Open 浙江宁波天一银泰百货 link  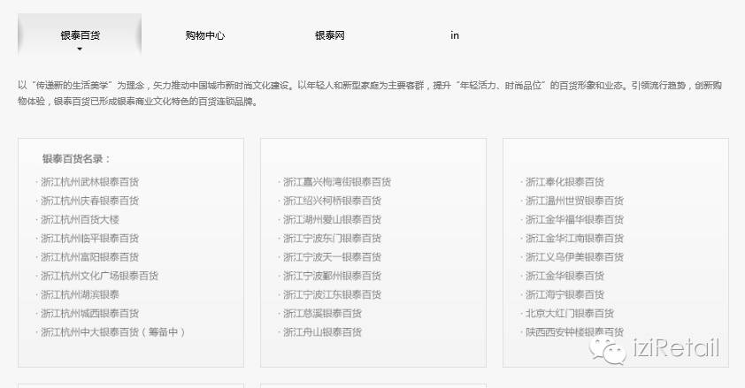pos(332,257)
